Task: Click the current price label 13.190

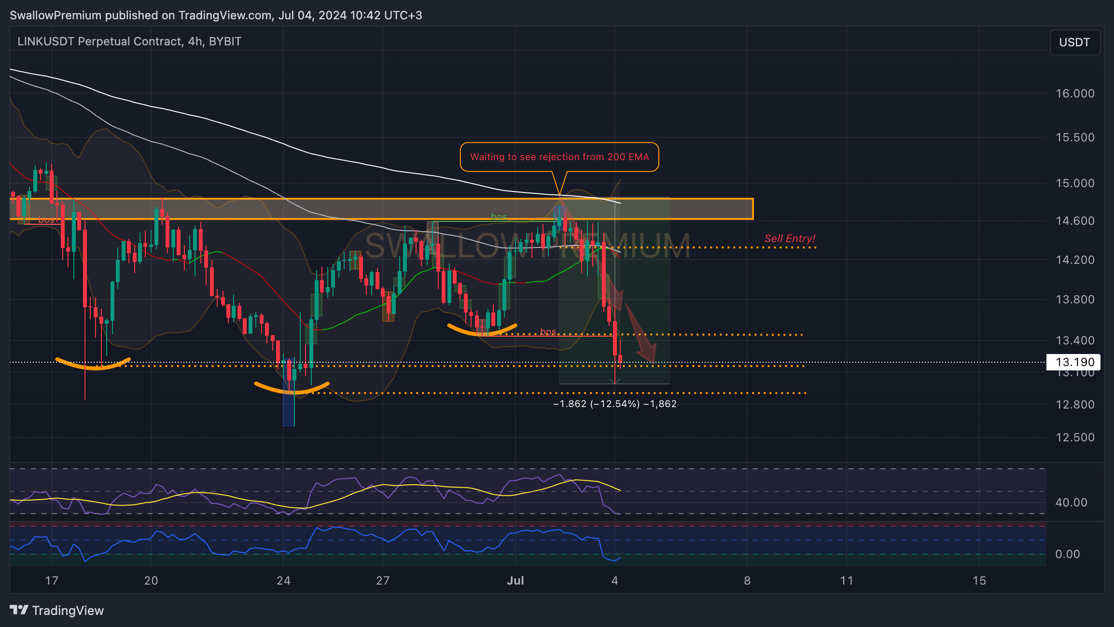Action: click(x=1073, y=362)
